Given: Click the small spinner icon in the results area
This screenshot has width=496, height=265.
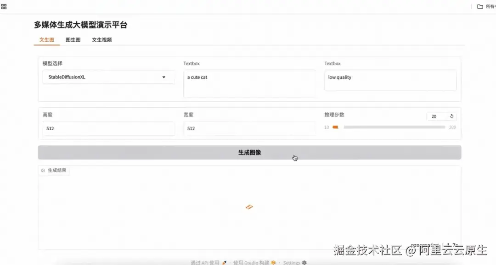Looking at the screenshot, I should 249,207.
